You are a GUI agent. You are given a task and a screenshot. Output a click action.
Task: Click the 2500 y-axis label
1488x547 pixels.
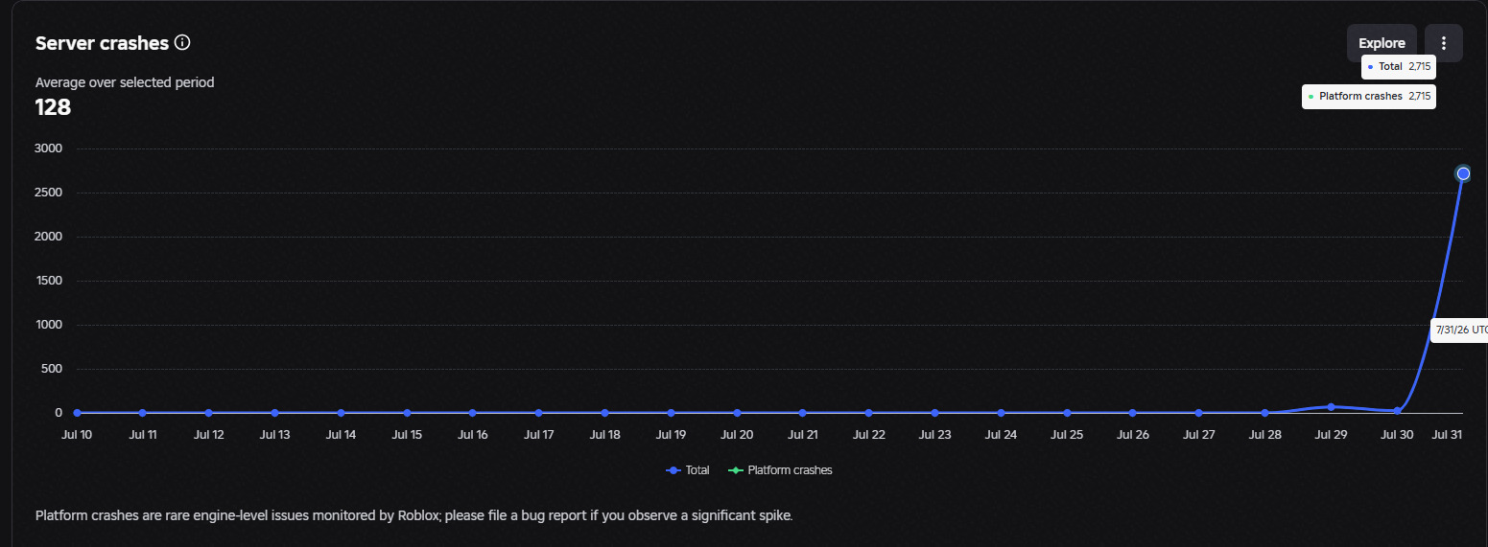[x=46, y=193]
